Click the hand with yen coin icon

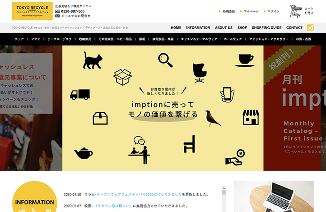click(235, 157)
